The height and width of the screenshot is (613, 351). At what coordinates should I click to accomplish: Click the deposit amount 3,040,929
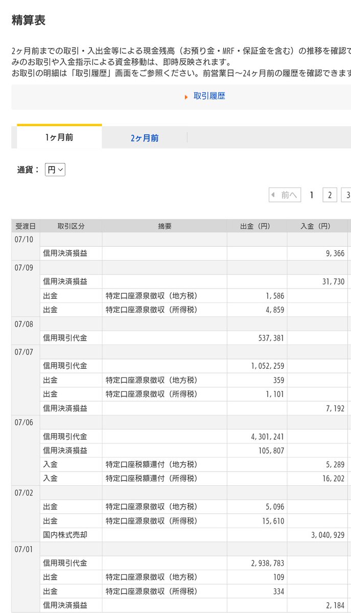[x=328, y=535]
